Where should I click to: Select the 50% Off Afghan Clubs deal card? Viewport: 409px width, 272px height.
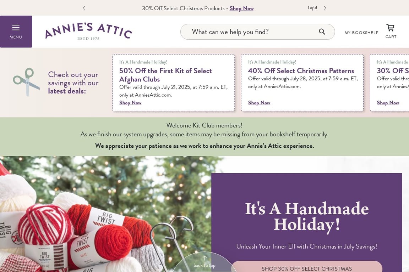pyautogui.click(x=173, y=82)
